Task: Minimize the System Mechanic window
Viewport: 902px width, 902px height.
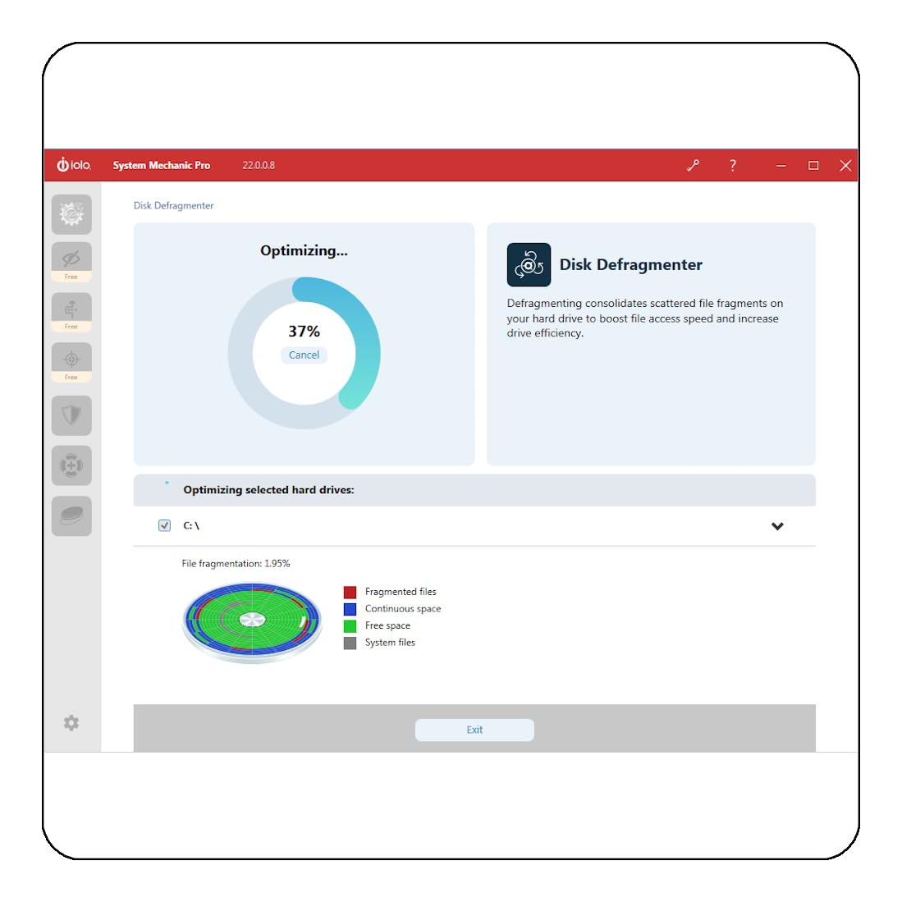Action: (x=781, y=166)
